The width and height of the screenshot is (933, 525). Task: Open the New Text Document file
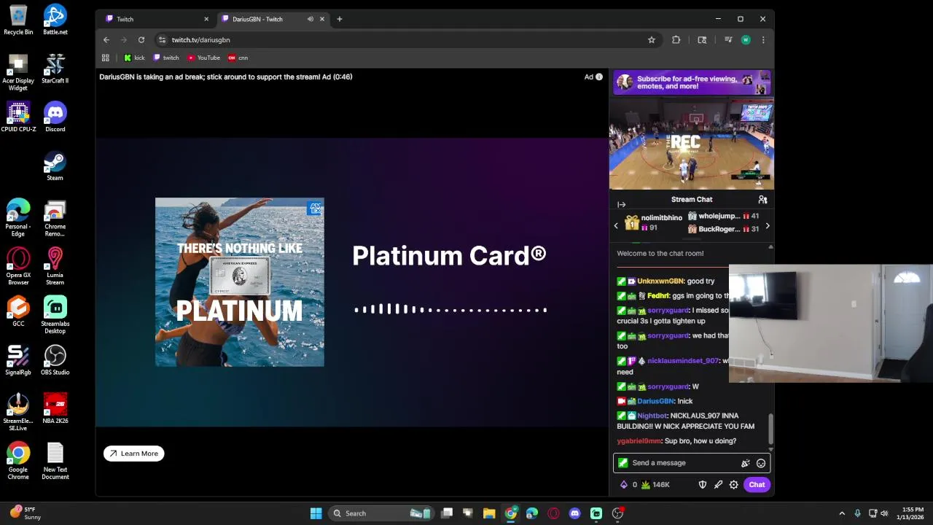coord(55,461)
